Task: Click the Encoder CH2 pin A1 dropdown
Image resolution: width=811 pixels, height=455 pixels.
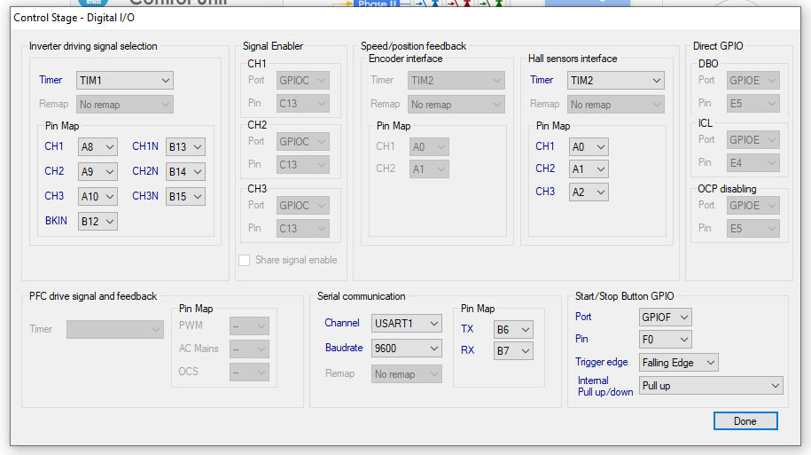Action: pyautogui.click(x=429, y=169)
